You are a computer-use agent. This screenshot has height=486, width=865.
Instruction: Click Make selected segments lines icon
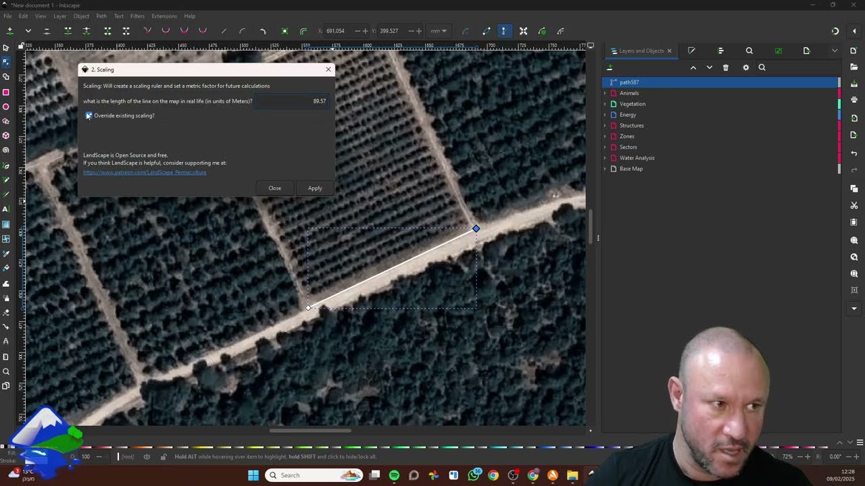point(224,31)
